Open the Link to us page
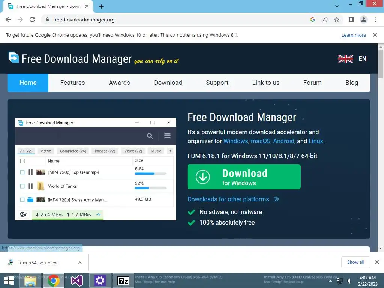 pyautogui.click(x=266, y=83)
